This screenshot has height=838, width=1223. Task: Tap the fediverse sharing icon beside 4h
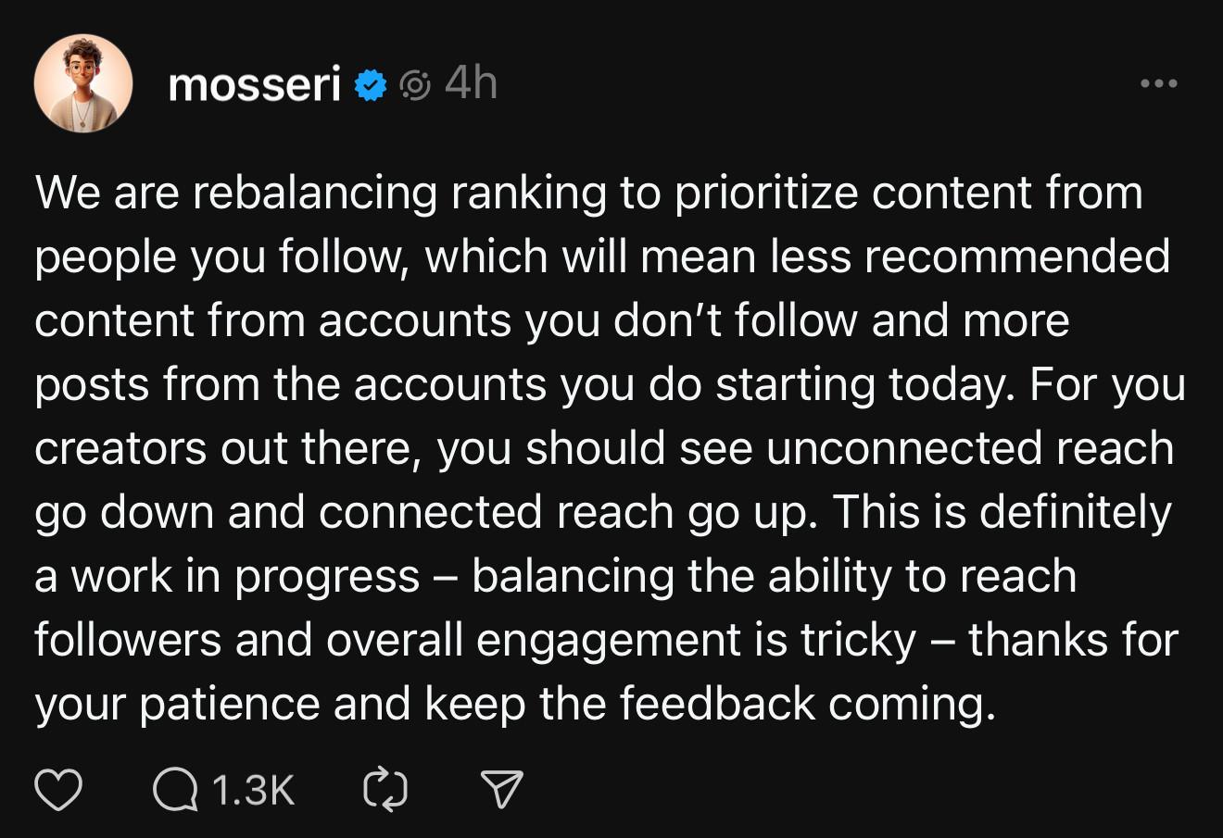[416, 86]
